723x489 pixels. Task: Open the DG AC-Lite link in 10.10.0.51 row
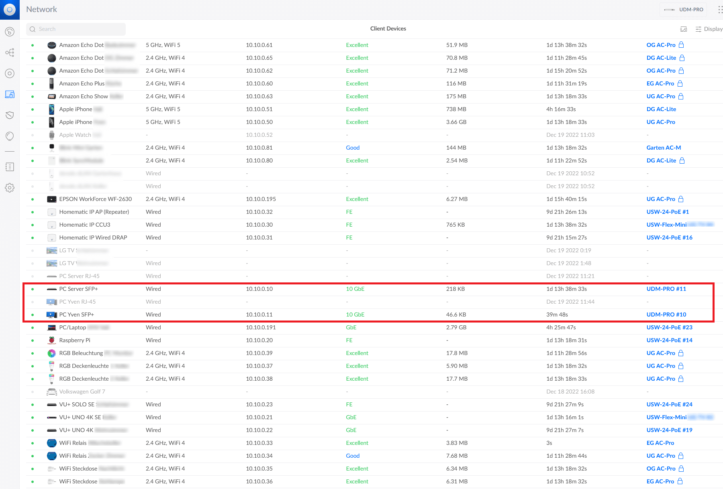point(661,109)
